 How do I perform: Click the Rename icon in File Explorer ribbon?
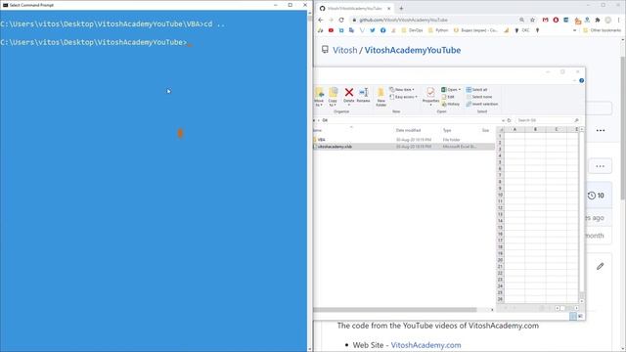click(x=363, y=93)
